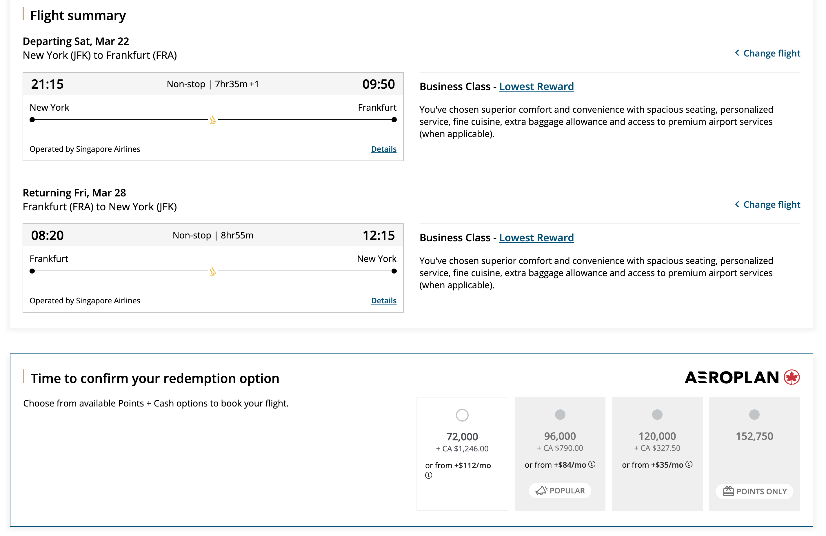Click the Aeroplan logo
Image resolution: width=826 pixels, height=536 pixels.
pyautogui.click(x=742, y=378)
